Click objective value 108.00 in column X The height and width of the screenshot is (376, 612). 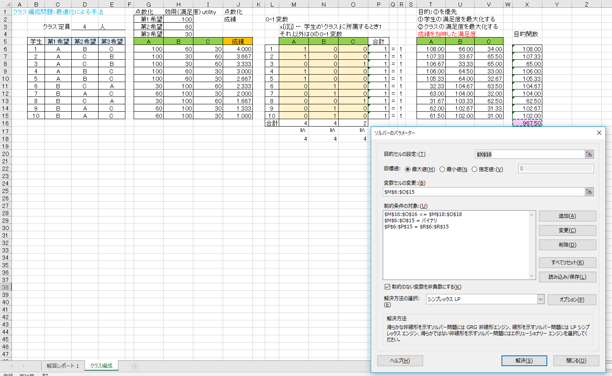pyautogui.click(x=527, y=49)
